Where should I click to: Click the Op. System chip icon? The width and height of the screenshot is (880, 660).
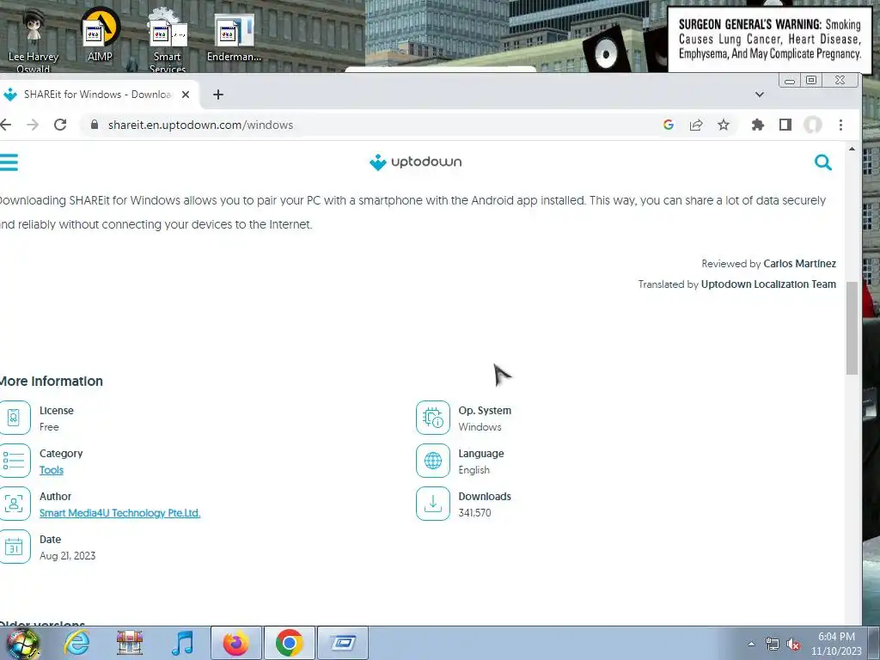coord(433,418)
